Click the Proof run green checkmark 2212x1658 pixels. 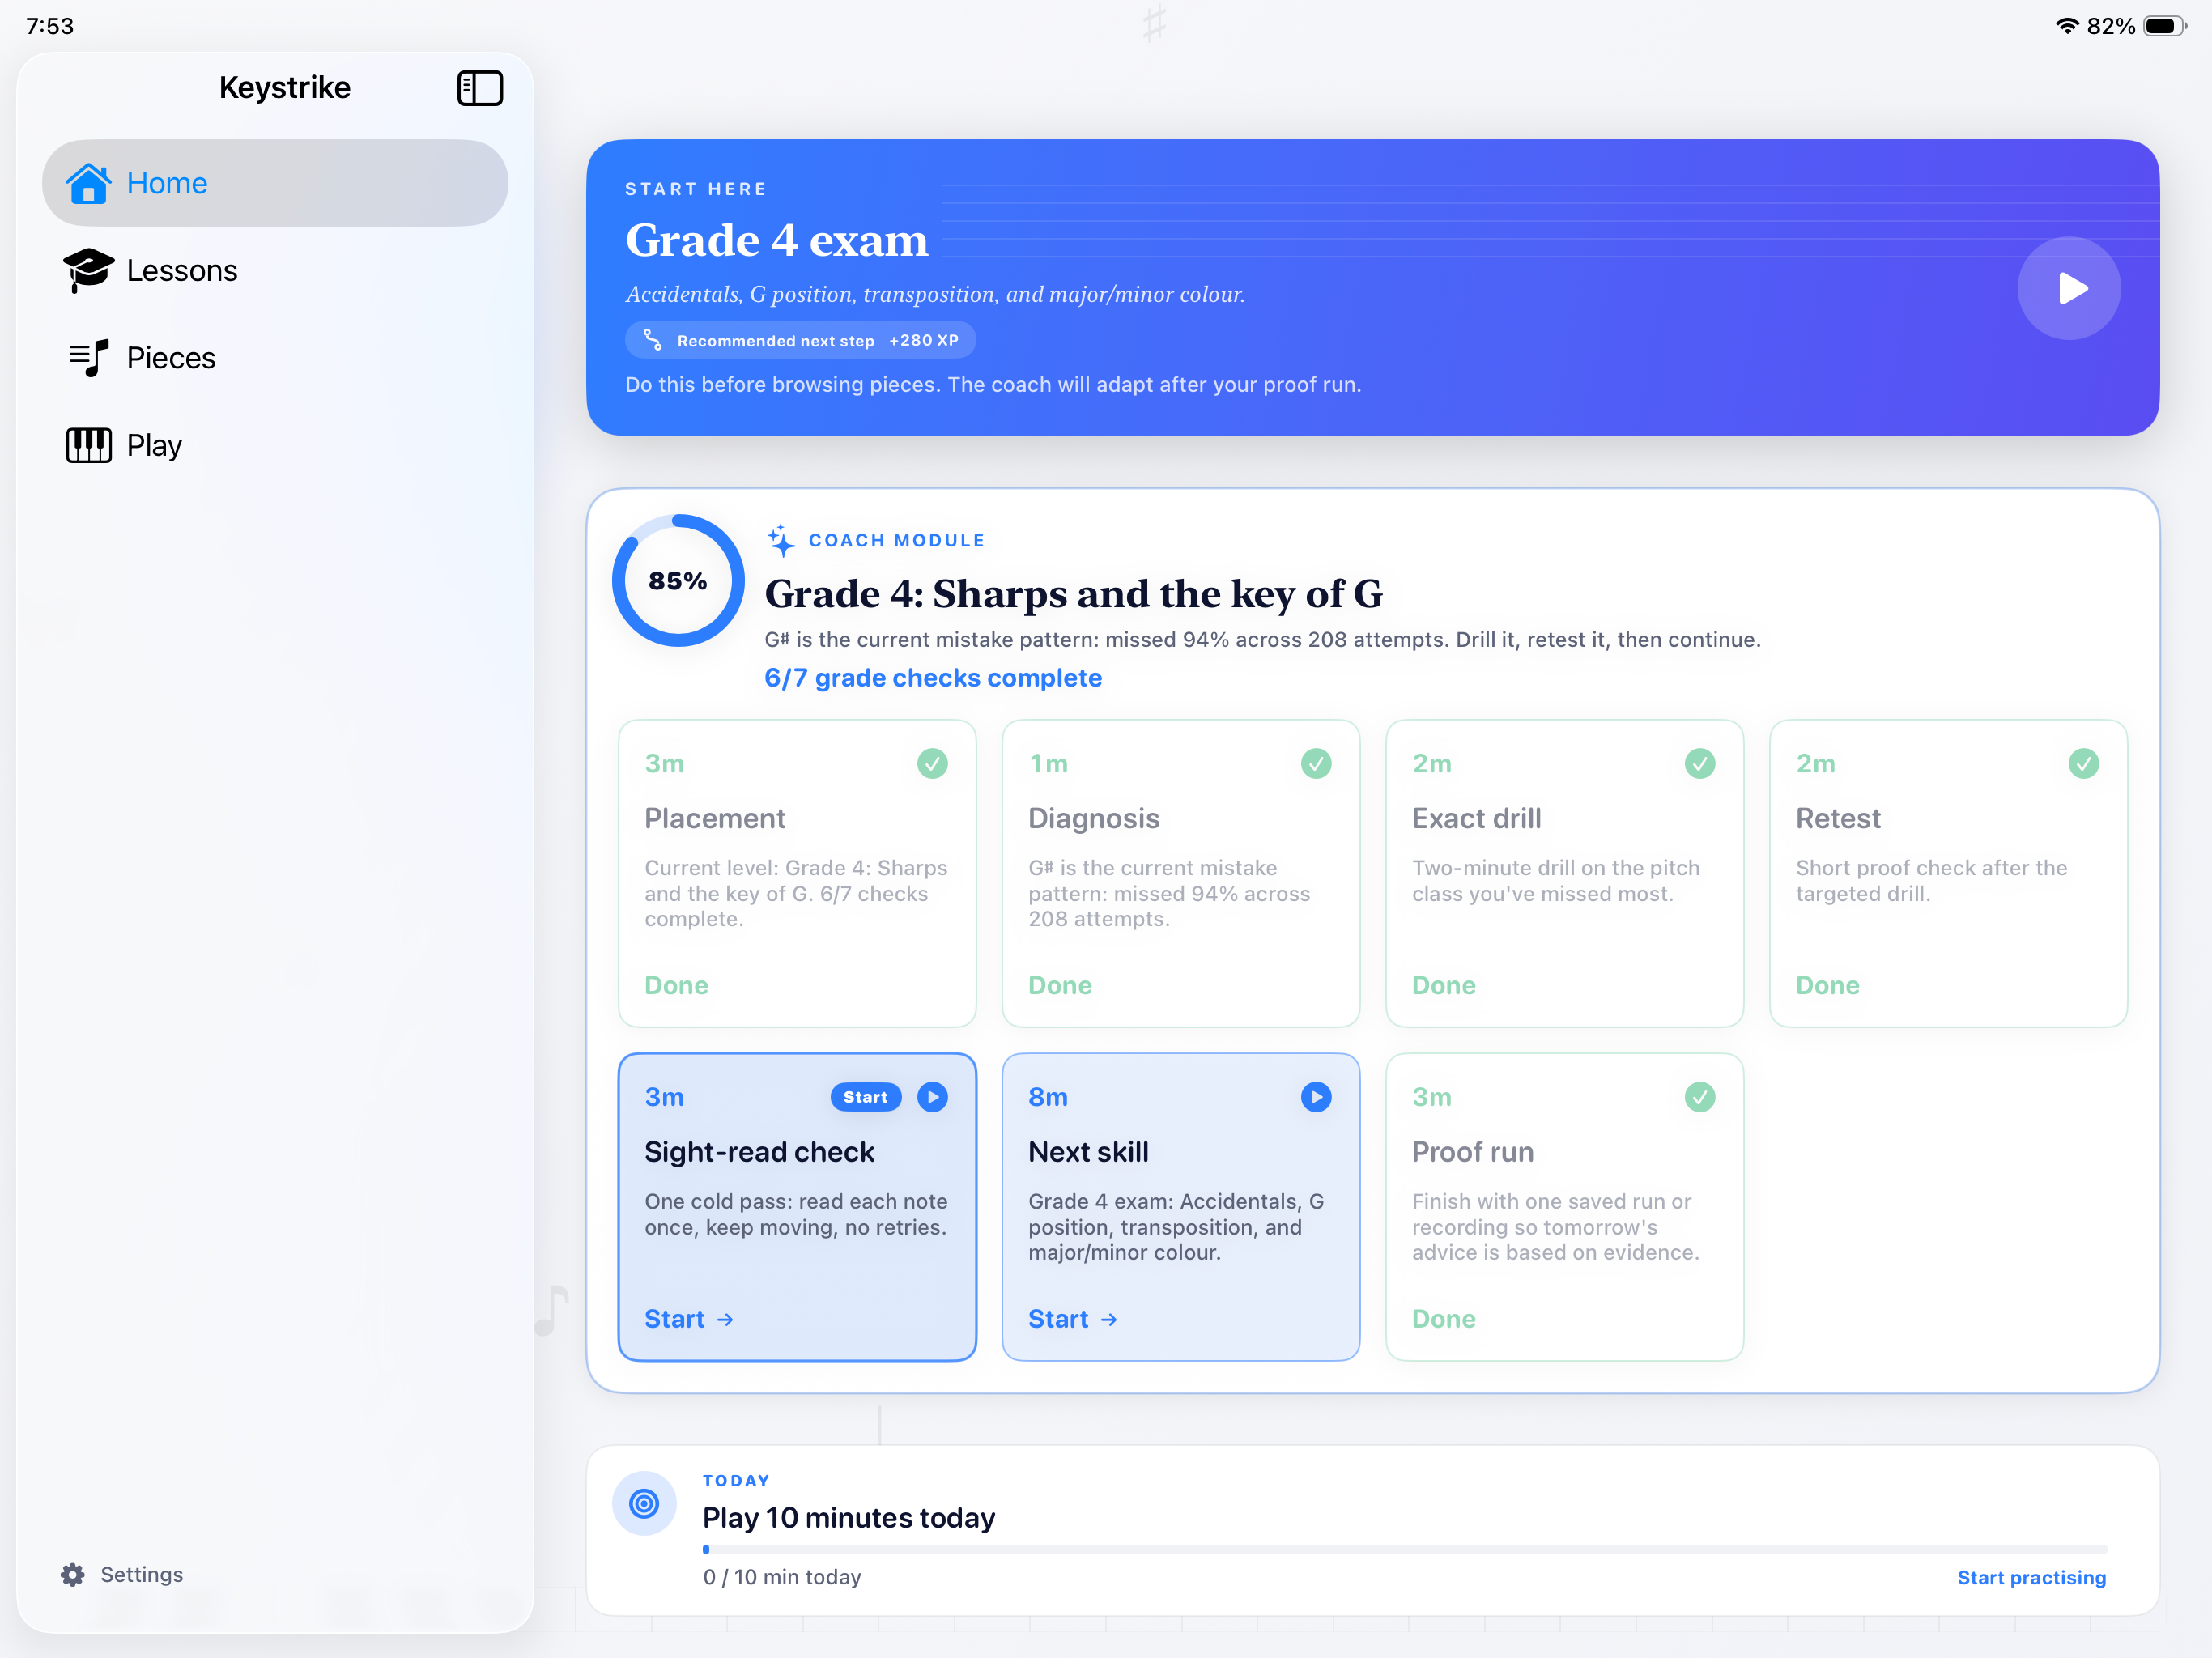1699,1097
